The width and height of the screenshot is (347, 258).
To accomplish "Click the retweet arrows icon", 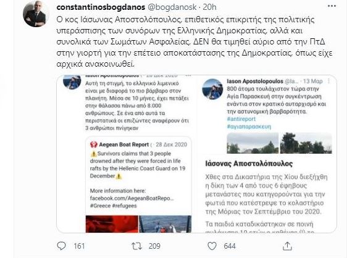I will pos(137,246).
